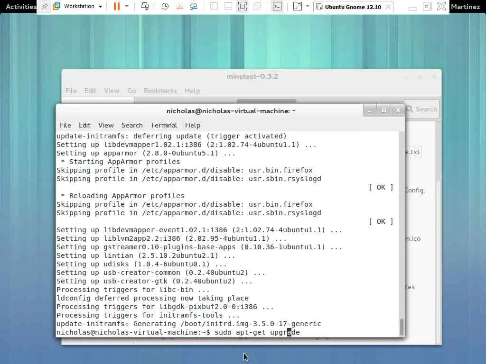
Task: Maximize the terminal window
Action: pos(383,110)
